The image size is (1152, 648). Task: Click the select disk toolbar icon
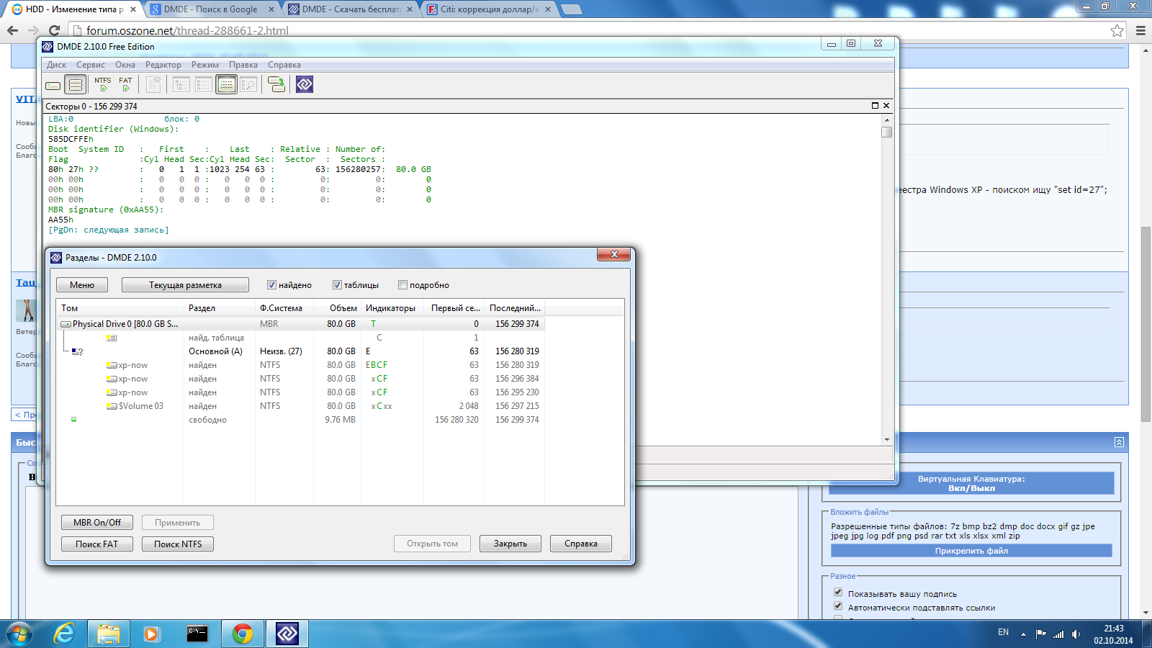(53, 85)
